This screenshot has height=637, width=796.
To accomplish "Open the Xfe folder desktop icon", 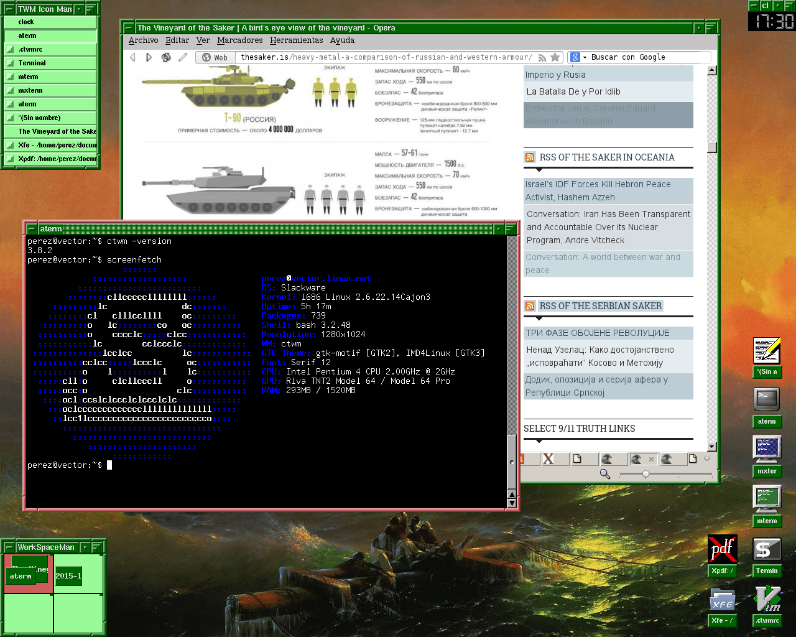I will click(x=722, y=607).
